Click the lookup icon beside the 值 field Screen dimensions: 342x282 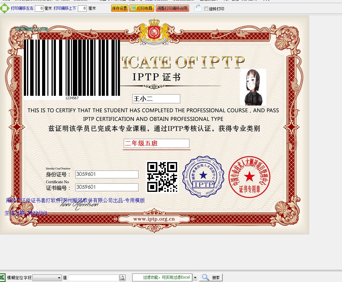click(x=122, y=278)
